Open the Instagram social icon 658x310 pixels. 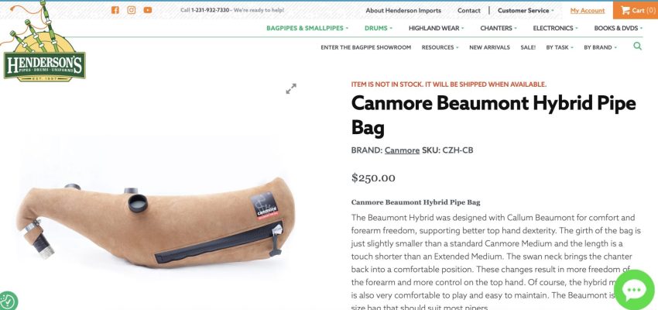click(132, 10)
